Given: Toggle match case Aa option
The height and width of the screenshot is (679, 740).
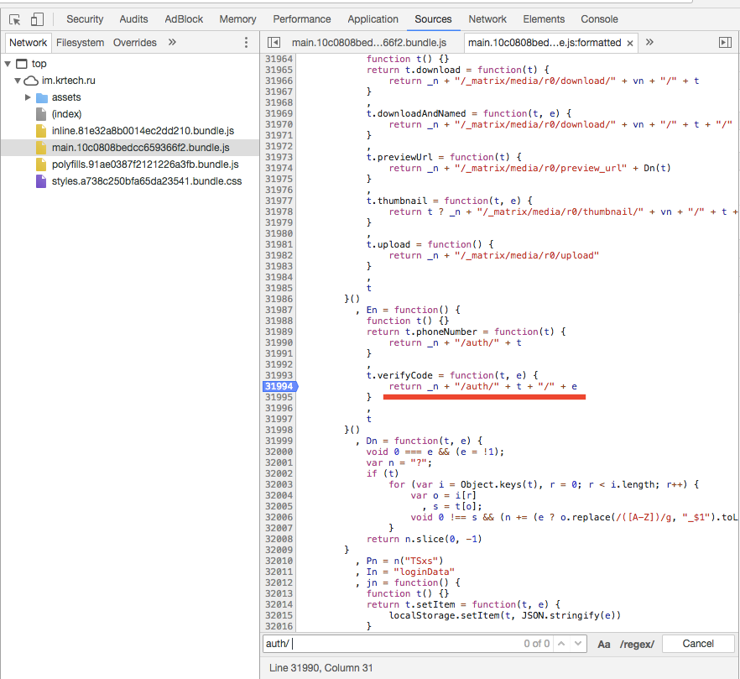Looking at the screenshot, I should 604,644.
